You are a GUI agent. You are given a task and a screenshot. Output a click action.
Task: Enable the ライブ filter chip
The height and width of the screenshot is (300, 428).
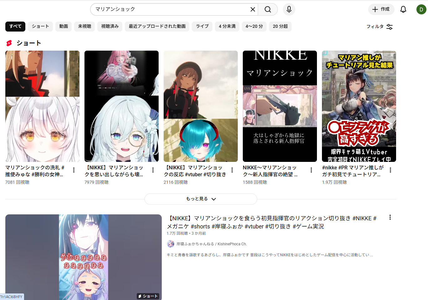202,26
